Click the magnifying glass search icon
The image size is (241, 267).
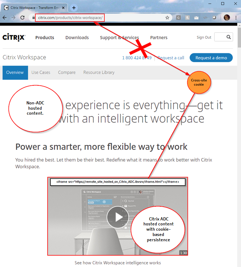(x=229, y=37)
